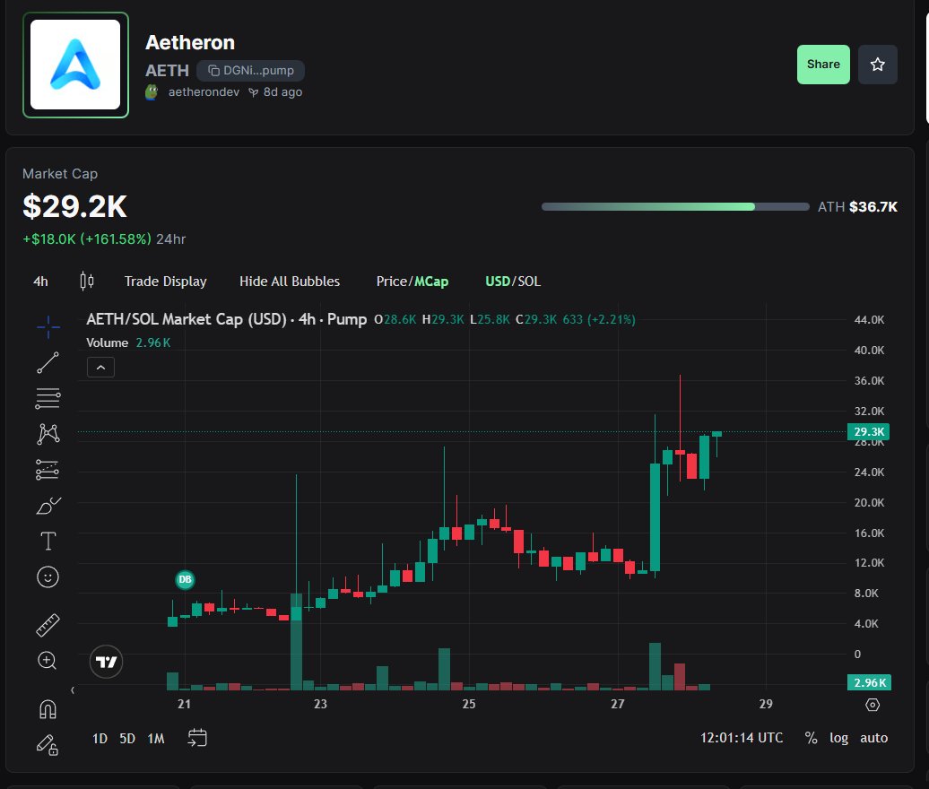This screenshot has height=789, width=929.
Task: Switch chart to Price mode
Action: (x=392, y=282)
